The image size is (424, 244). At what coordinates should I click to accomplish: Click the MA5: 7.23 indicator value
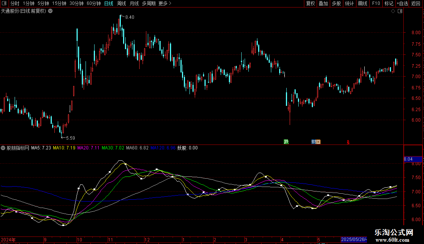41,148
